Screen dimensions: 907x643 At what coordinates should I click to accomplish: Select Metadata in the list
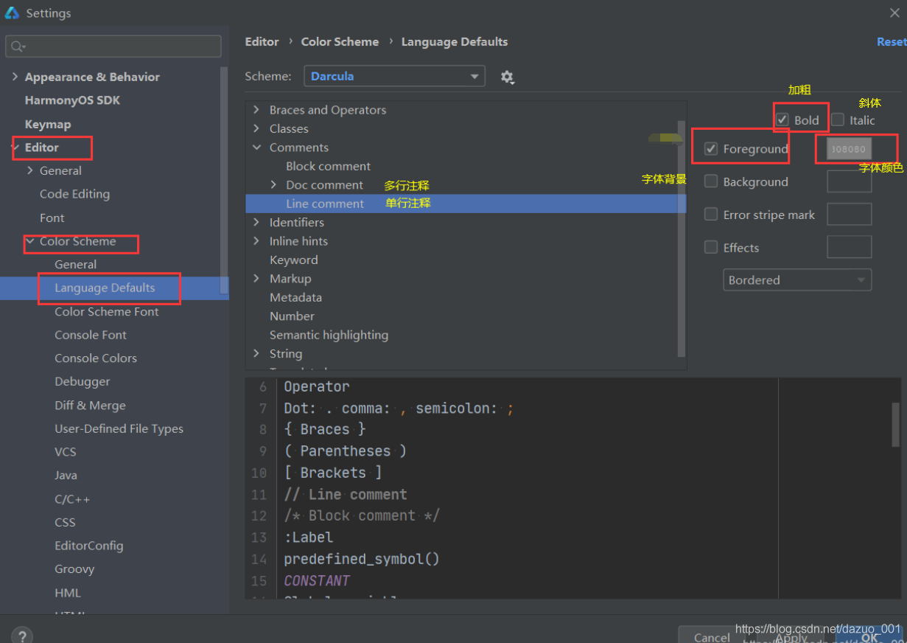click(x=295, y=297)
